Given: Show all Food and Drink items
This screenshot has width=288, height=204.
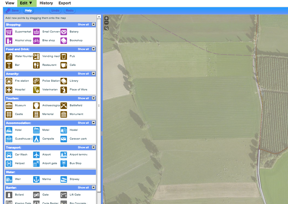Looking at the screenshot, I should (83, 49).
